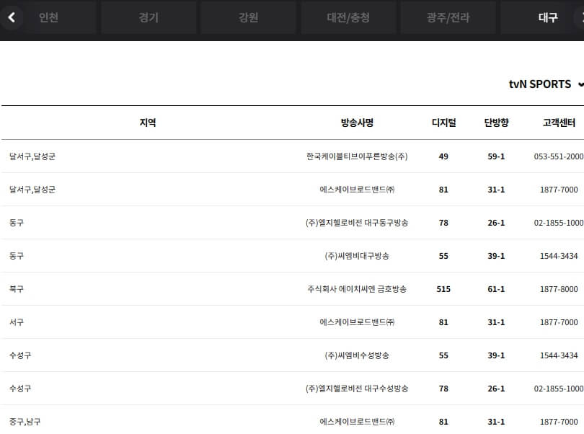Click phone number 1877-8000
The height and width of the screenshot is (434, 584).
[559, 289]
